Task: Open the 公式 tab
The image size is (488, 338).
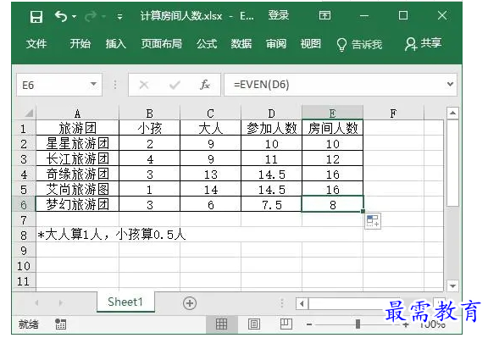Action: click(x=207, y=43)
